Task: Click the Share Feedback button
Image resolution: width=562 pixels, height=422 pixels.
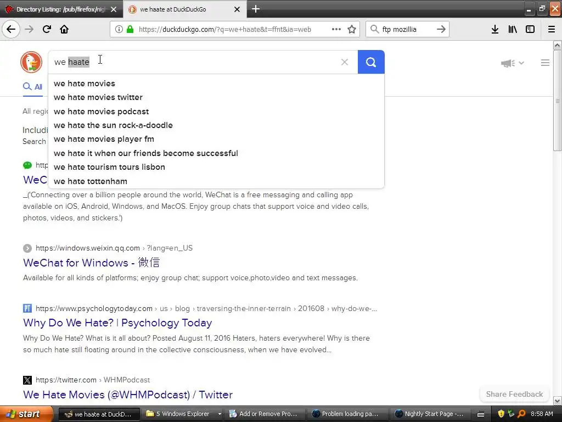Action: tap(514, 395)
